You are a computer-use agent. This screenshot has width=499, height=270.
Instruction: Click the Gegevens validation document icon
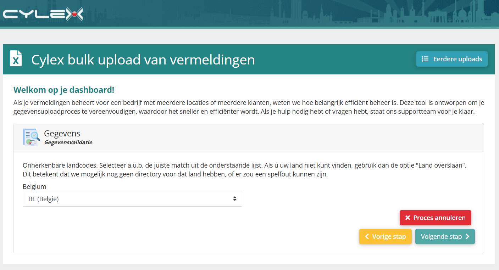pos(31,137)
